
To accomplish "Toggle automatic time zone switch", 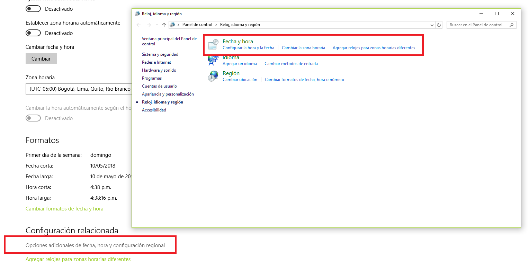I will click(x=33, y=33).
